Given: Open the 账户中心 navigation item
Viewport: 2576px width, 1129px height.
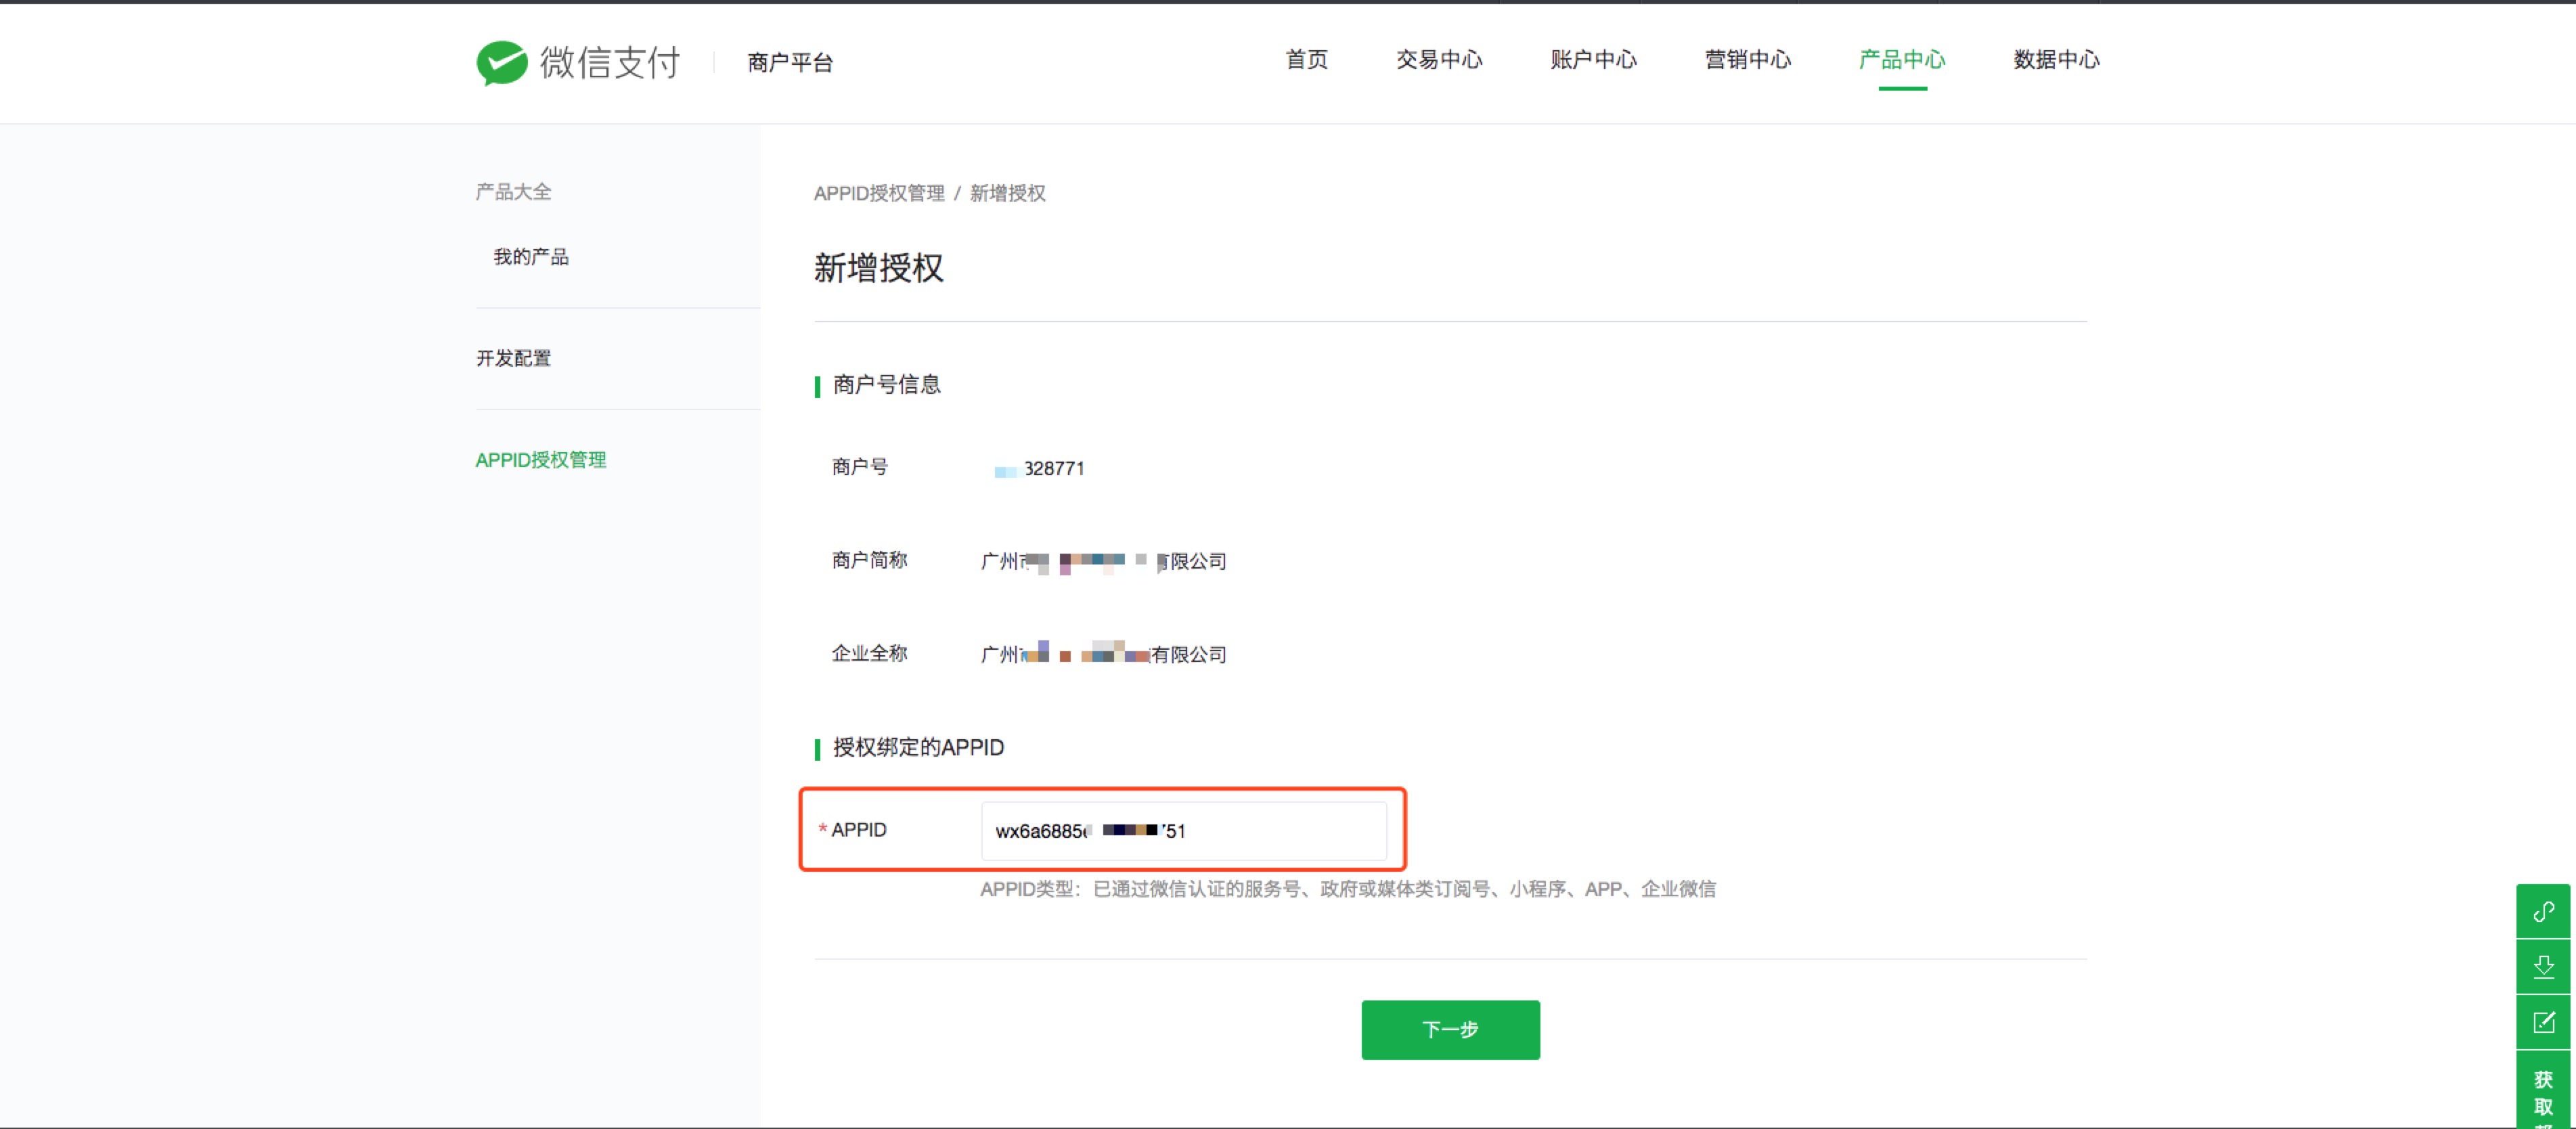Looking at the screenshot, I should tap(1592, 60).
